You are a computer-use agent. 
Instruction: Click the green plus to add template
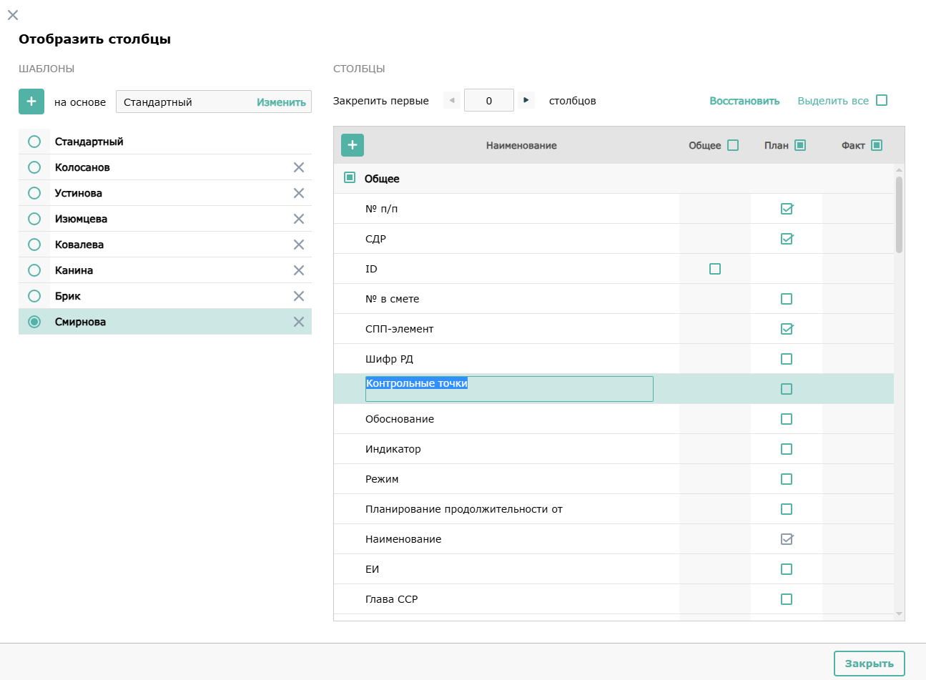(31, 102)
